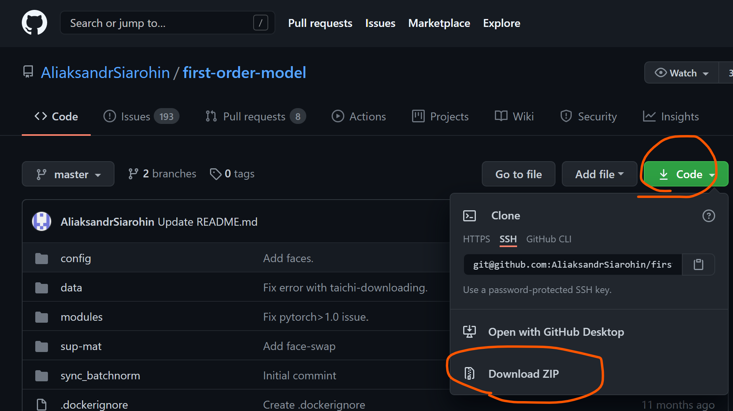Open the repository Pull requests tab

click(x=256, y=116)
